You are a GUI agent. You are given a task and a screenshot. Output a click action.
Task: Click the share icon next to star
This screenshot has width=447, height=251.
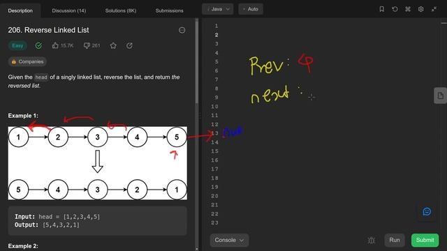tap(129, 45)
